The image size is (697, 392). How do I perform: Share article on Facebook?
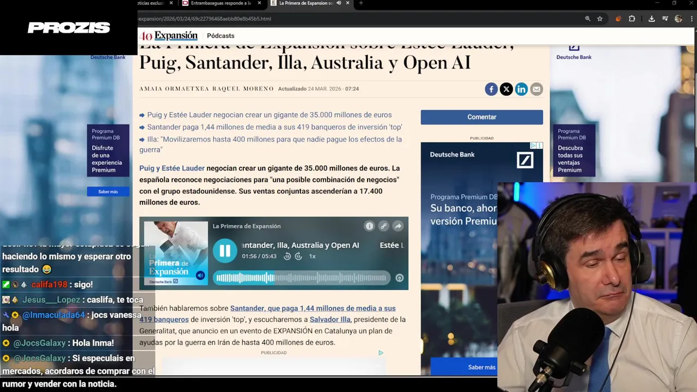(x=491, y=89)
